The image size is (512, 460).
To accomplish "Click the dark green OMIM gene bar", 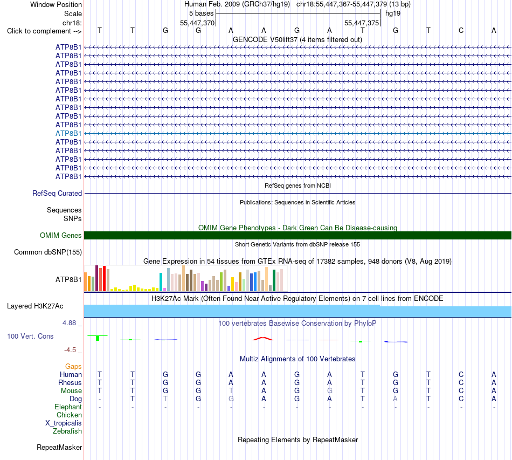I will (x=297, y=235).
